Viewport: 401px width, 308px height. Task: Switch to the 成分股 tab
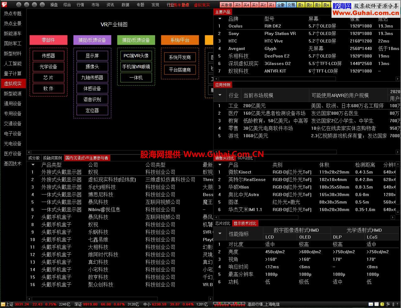[34, 158]
